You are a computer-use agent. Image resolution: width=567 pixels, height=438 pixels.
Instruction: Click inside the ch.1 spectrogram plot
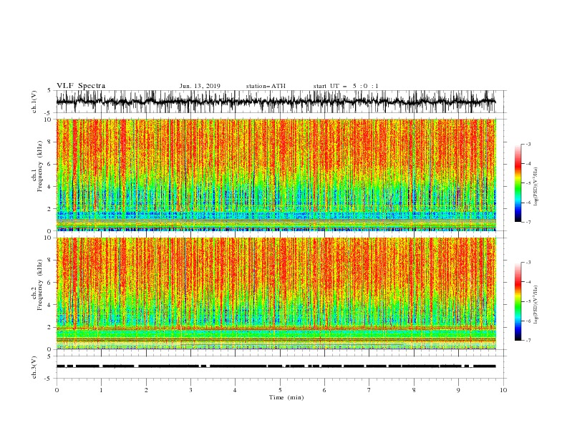pos(276,175)
